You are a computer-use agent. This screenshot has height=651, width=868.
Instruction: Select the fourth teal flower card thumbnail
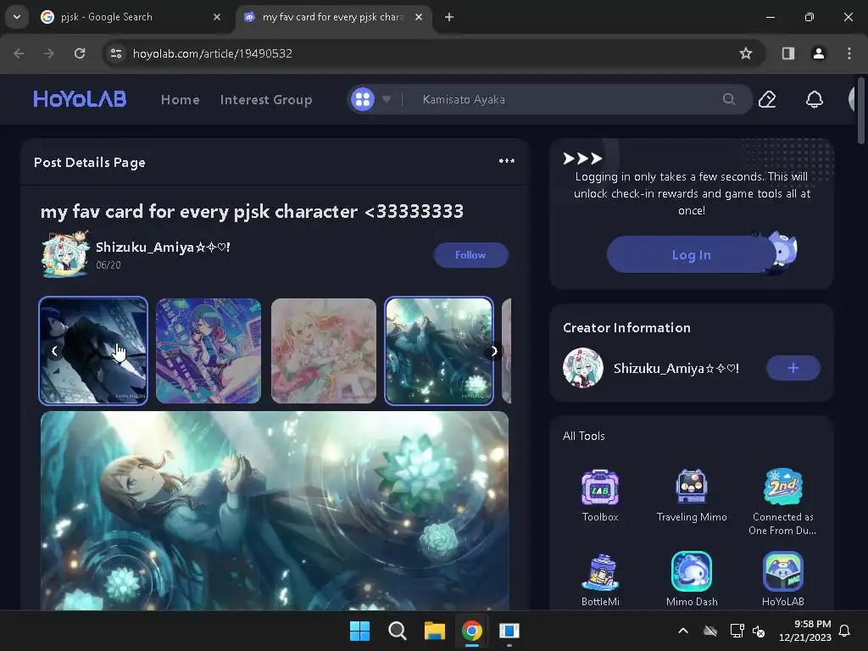tap(439, 351)
